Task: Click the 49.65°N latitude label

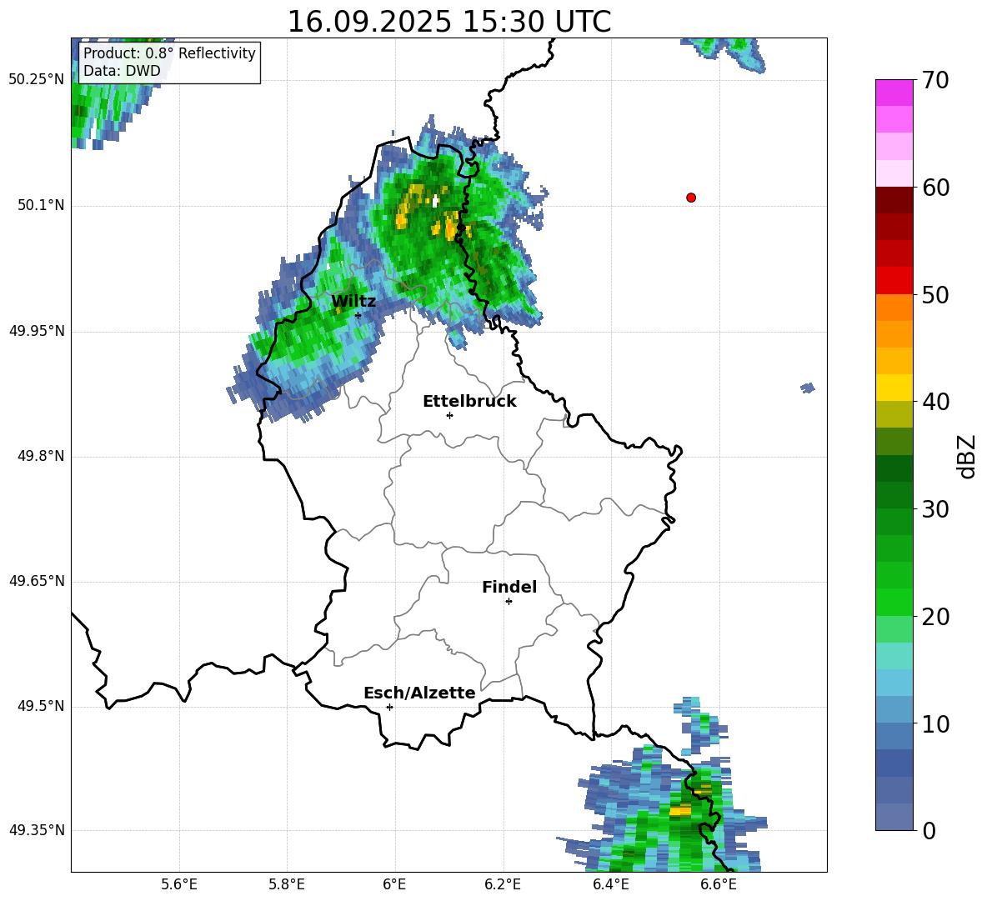Action: coord(37,580)
